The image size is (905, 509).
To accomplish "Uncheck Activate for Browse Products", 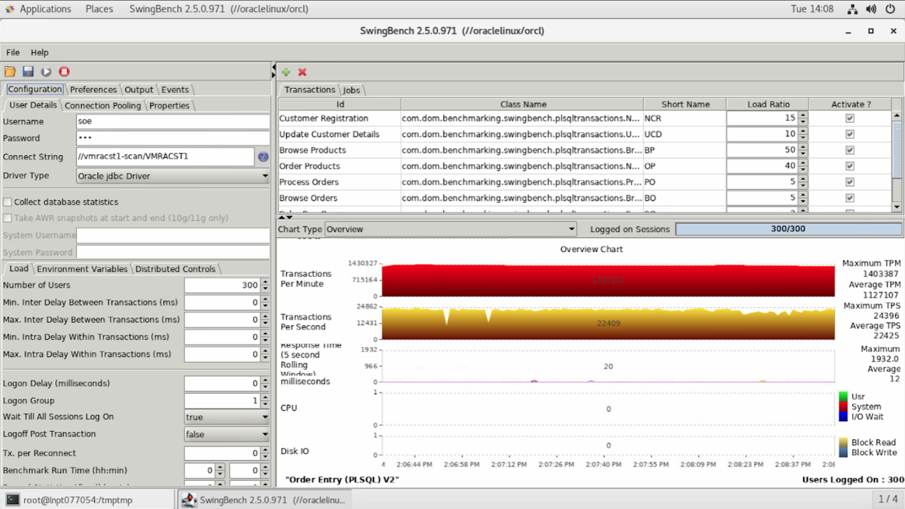I will pyautogui.click(x=850, y=150).
